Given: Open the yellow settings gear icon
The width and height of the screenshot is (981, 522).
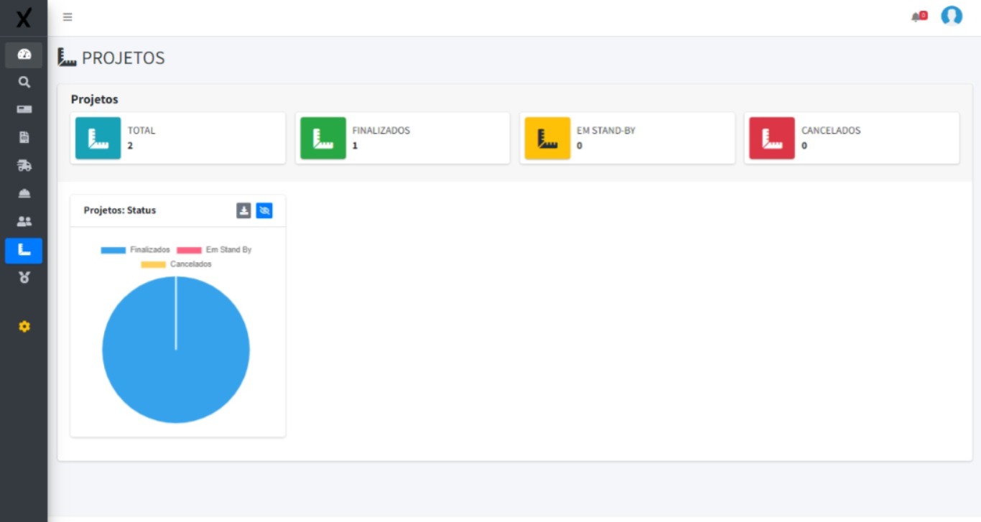Looking at the screenshot, I should 24,327.
